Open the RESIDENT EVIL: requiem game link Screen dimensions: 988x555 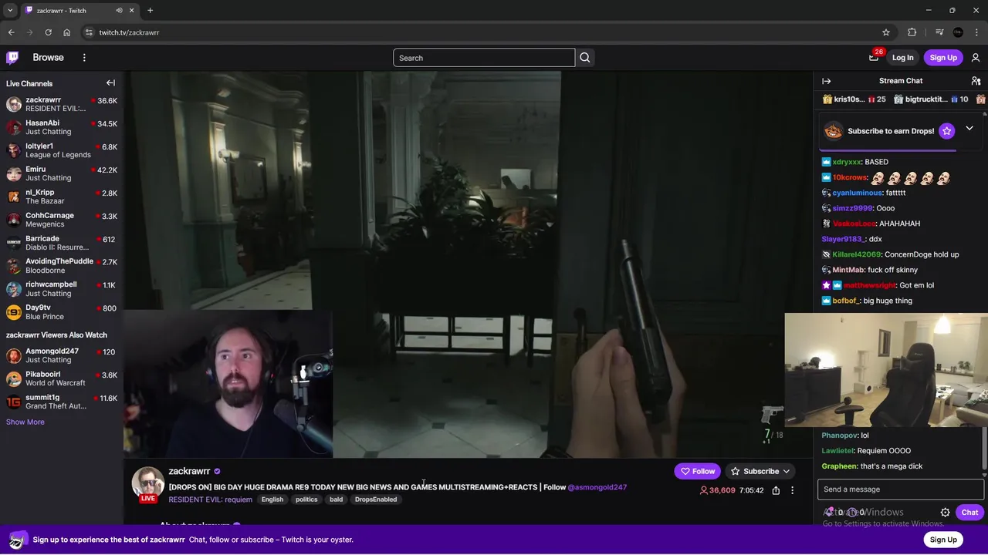pyautogui.click(x=210, y=499)
